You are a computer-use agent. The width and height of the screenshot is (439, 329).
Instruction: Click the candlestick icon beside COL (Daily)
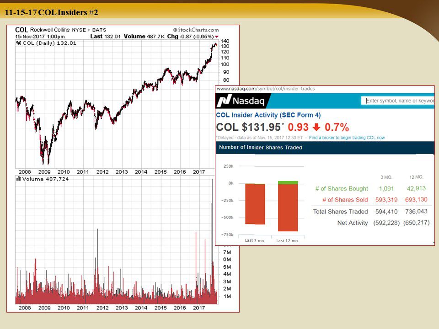19,43
